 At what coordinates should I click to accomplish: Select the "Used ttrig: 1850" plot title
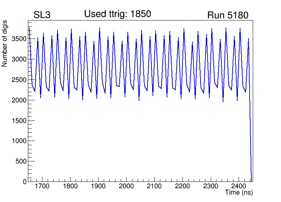(x=118, y=14)
